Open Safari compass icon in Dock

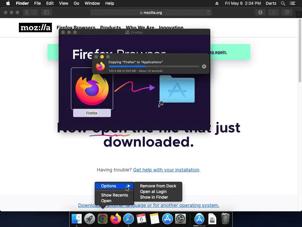tap(129, 219)
